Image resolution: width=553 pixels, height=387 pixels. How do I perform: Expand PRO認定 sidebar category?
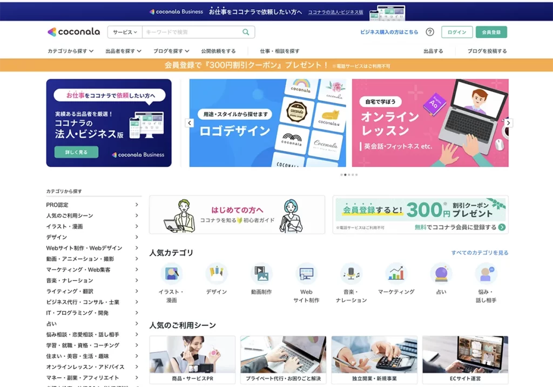pos(92,205)
